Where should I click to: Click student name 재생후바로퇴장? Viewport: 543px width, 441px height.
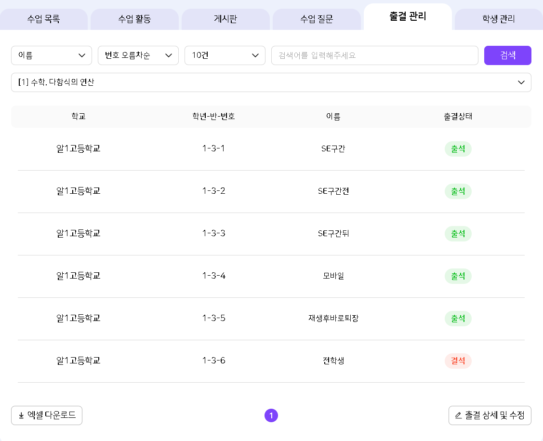tap(333, 319)
